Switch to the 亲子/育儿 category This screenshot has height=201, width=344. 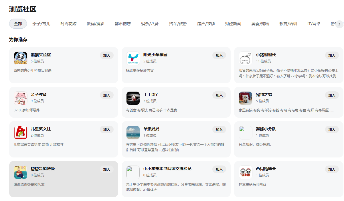(41, 24)
